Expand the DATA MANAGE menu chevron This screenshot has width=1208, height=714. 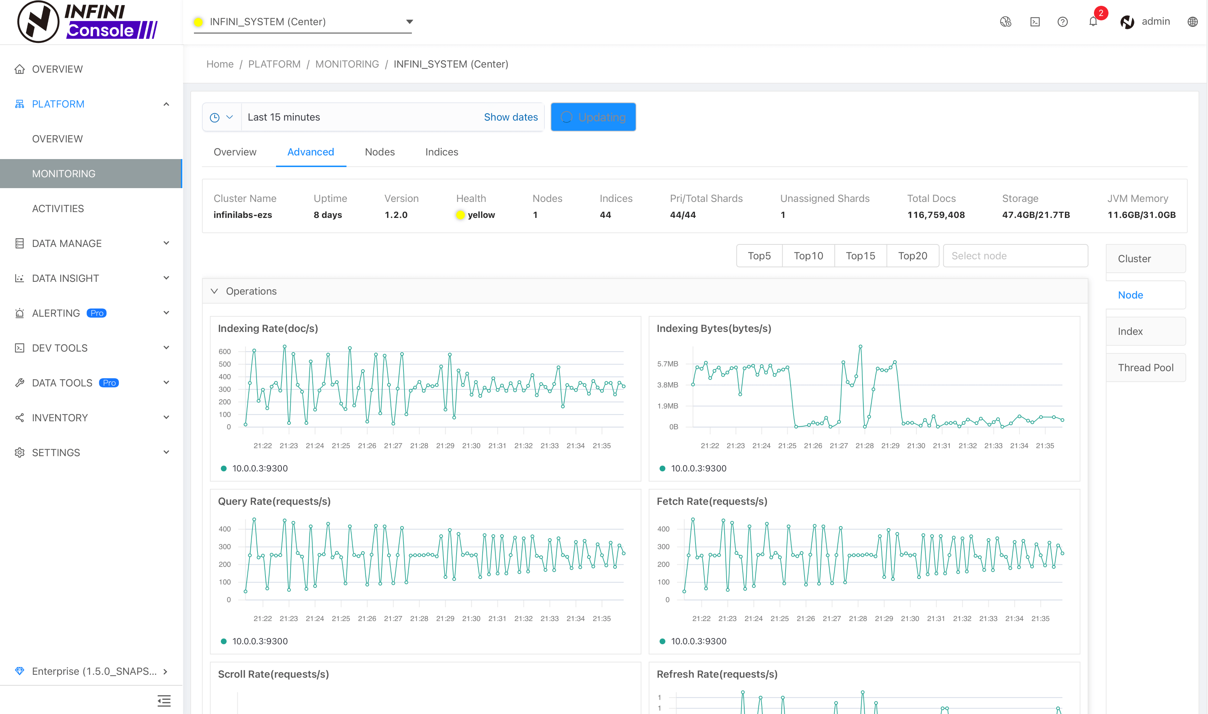point(166,243)
